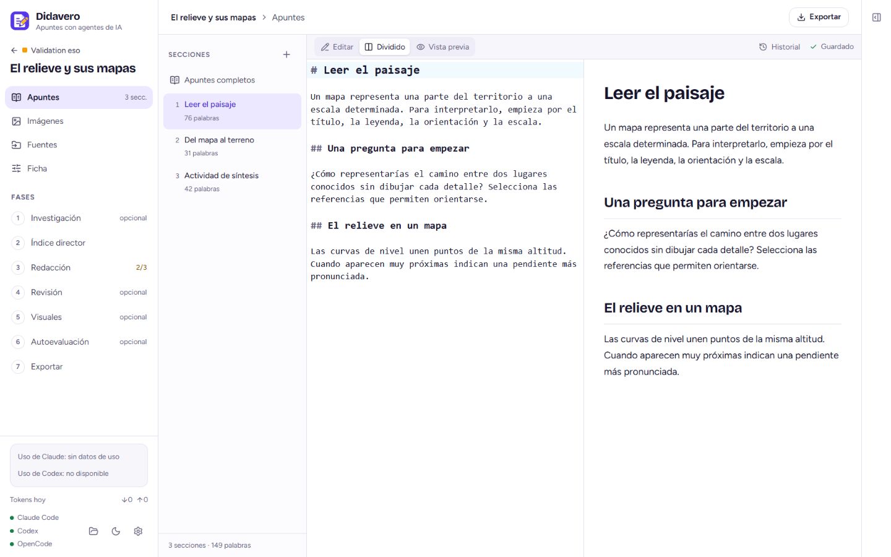The height and width of the screenshot is (557, 891).
Task: Open phase 5 Visuales
Action: pyautogui.click(x=79, y=317)
